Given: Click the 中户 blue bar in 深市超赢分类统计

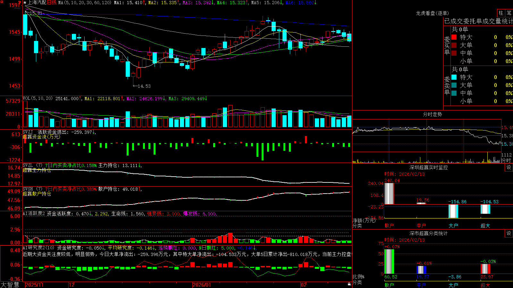Looking at the screenshot, I should pos(421,270).
